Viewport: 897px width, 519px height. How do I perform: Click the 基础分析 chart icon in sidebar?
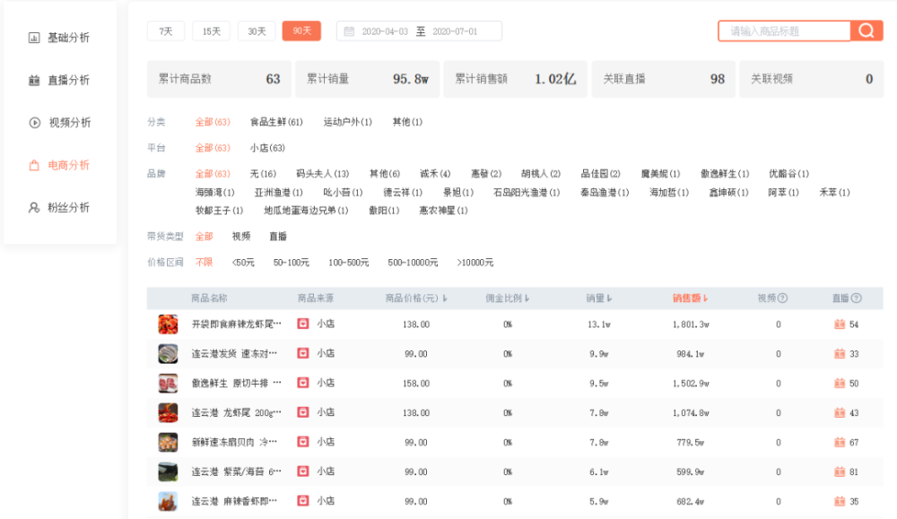(x=34, y=38)
